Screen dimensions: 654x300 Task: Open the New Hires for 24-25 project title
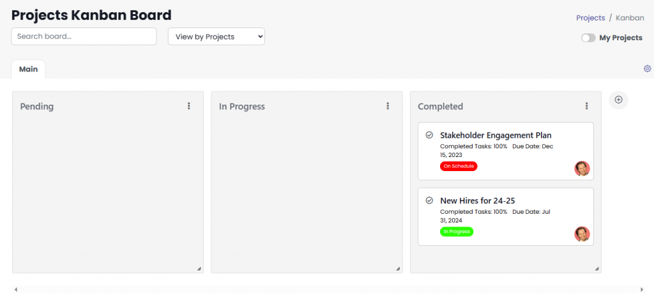[x=477, y=200]
